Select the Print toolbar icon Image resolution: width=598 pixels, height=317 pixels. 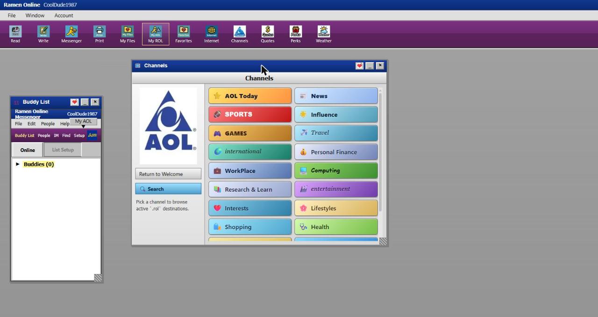coord(100,34)
